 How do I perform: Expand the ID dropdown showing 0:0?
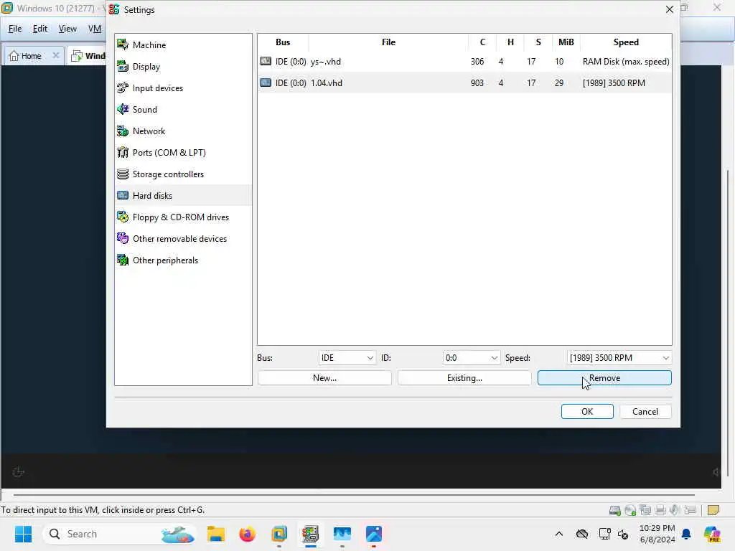471,358
